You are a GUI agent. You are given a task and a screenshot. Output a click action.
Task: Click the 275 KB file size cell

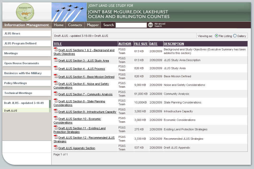click(x=139, y=129)
